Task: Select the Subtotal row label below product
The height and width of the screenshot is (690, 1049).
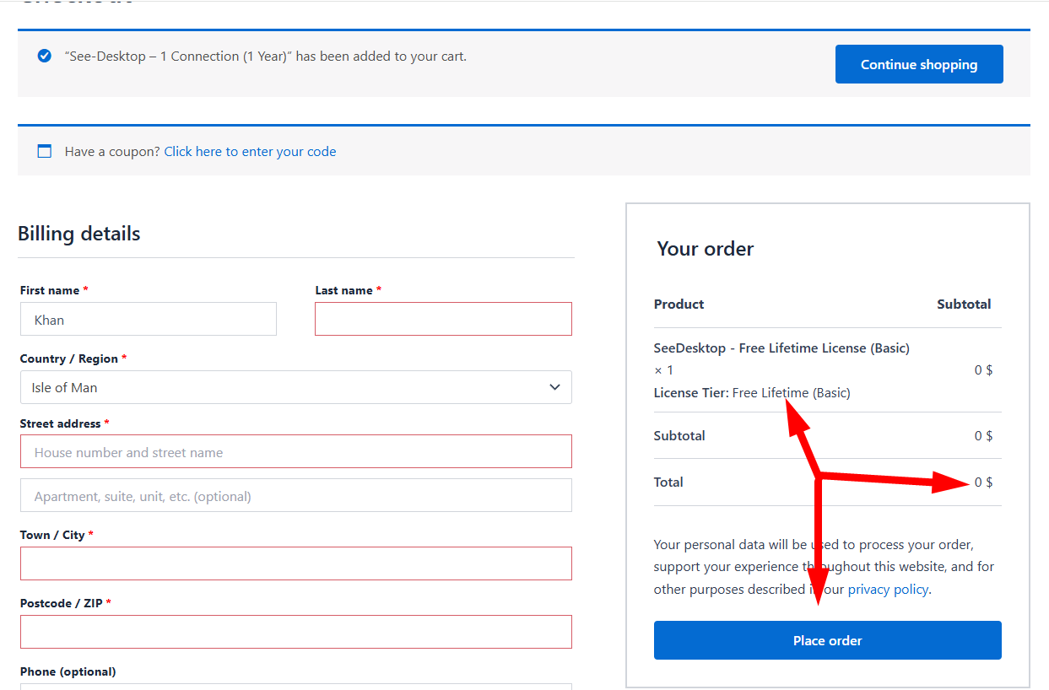Action: pos(679,435)
